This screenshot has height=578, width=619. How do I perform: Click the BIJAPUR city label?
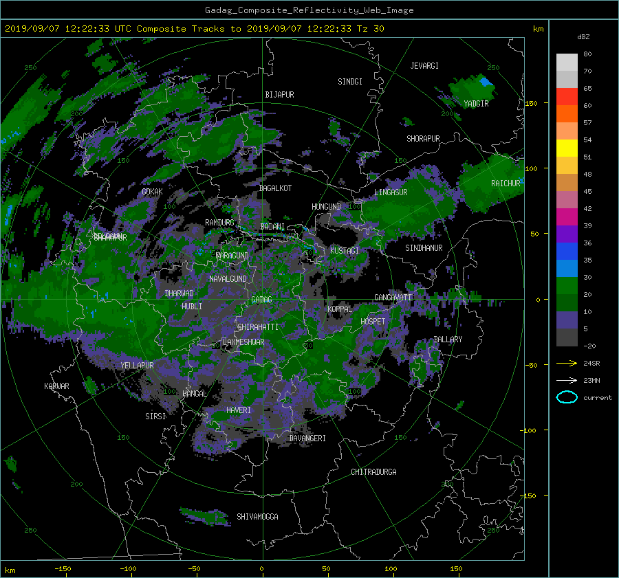[279, 95]
